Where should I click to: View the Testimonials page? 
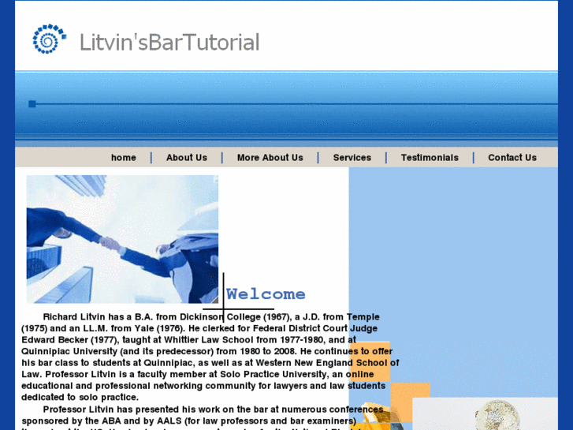(x=430, y=157)
